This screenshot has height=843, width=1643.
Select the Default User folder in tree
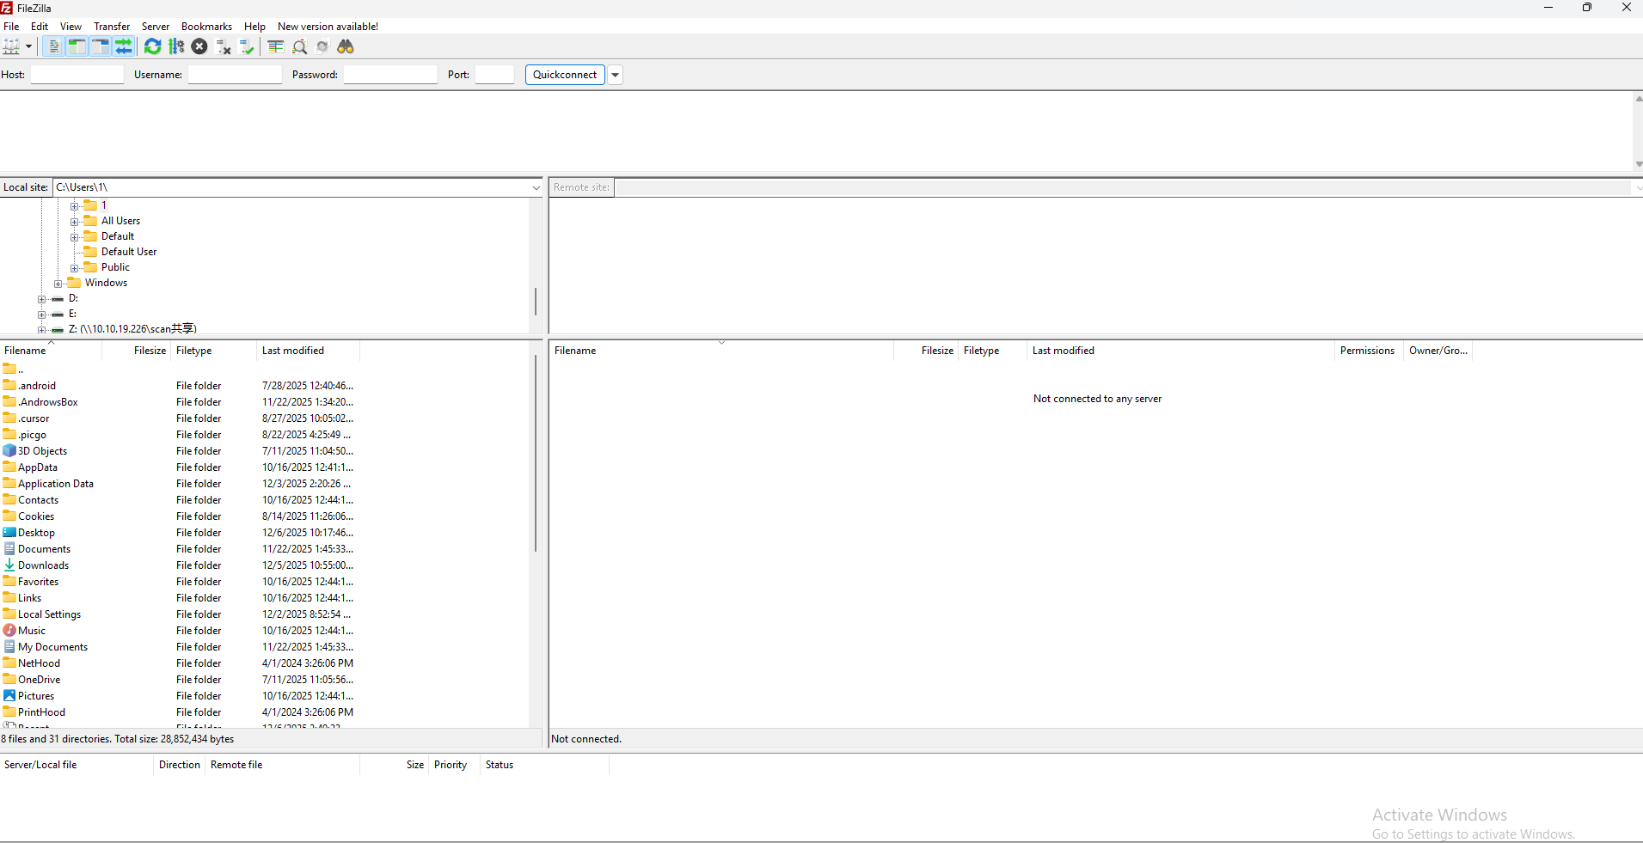(129, 252)
